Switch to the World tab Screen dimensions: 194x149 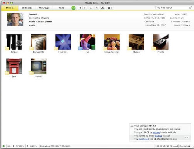point(61,8)
